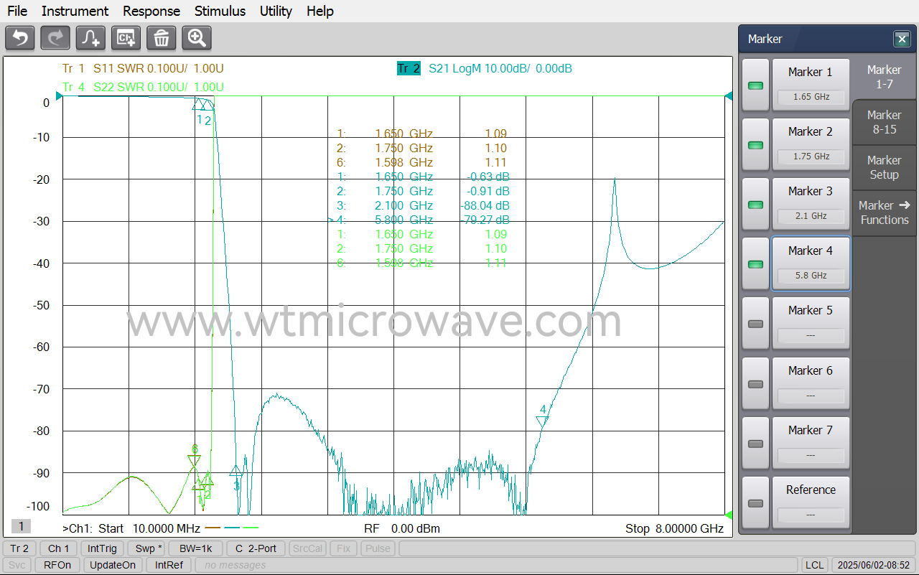The height and width of the screenshot is (575, 919).
Task: Open the Stimulus menu
Action: click(220, 11)
